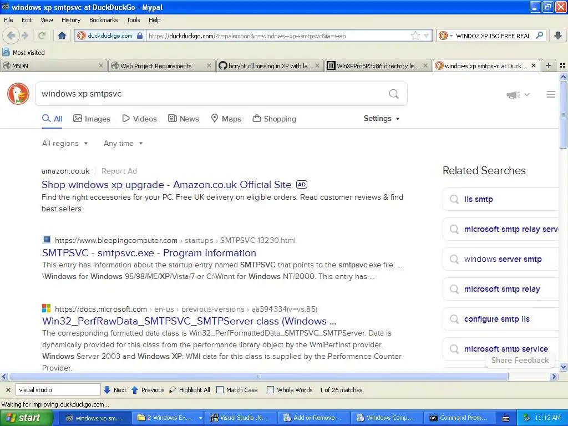The image size is (568, 426).
Task: Close the WinXPProSP3x86 tab
Action: pyautogui.click(x=425, y=65)
